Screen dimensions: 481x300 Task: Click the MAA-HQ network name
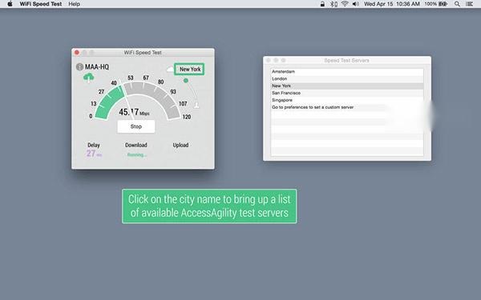coord(97,66)
